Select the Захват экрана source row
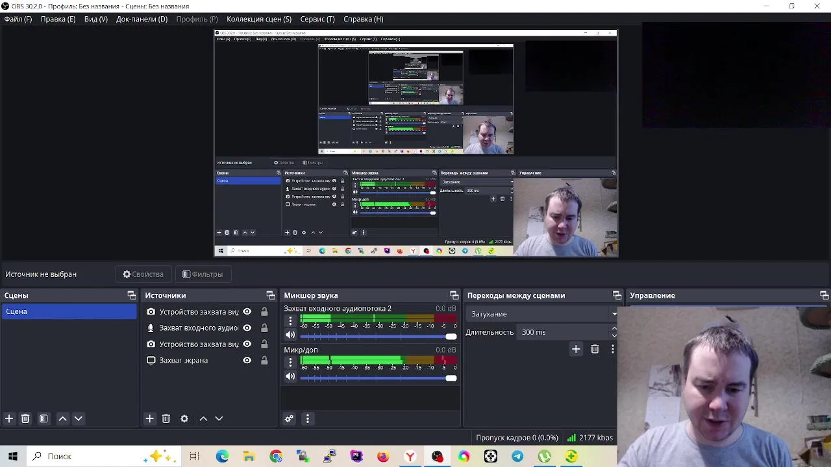The height and width of the screenshot is (467, 831). click(x=208, y=360)
